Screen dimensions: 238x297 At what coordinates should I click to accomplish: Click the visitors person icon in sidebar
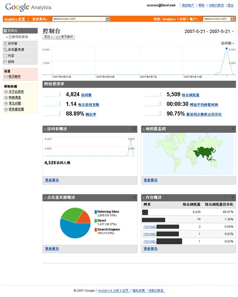[5, 43]
